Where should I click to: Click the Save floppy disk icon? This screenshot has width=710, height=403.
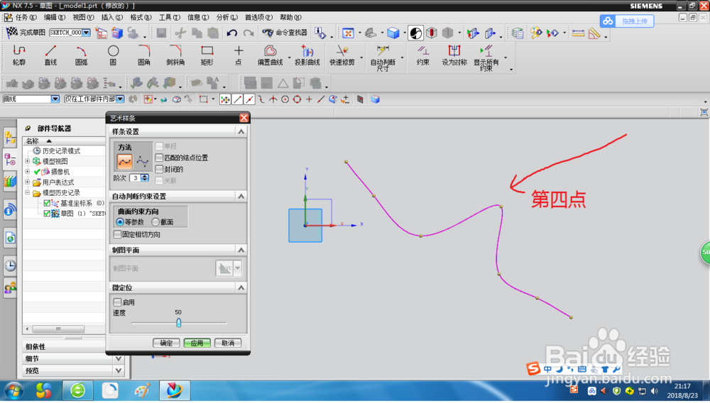pyautogui.click(x=161, y=33)
